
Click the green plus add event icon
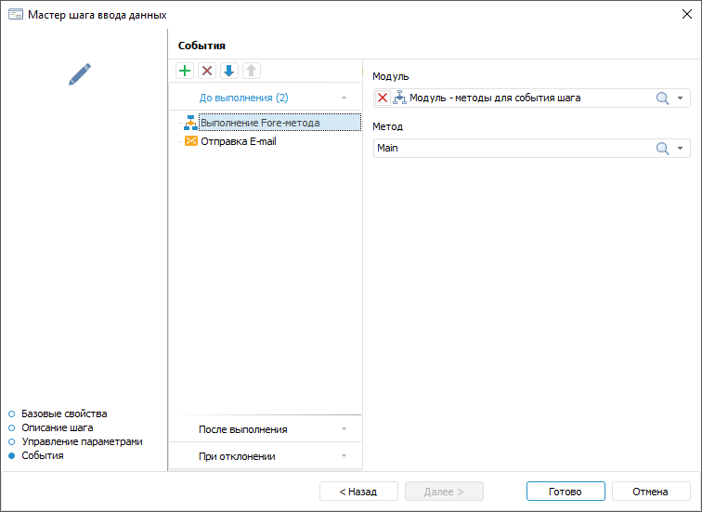click(185, 71)
